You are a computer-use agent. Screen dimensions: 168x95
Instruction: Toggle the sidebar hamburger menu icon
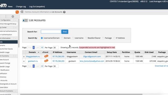(22, 12)
